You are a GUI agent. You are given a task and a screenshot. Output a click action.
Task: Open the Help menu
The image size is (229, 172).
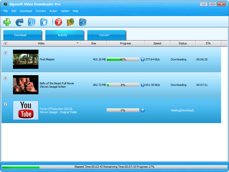76,11
